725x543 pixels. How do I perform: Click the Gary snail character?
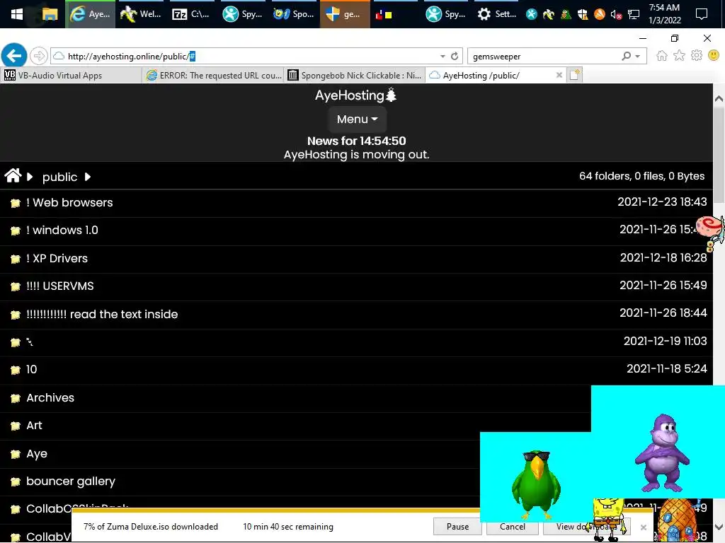(711, 232)
